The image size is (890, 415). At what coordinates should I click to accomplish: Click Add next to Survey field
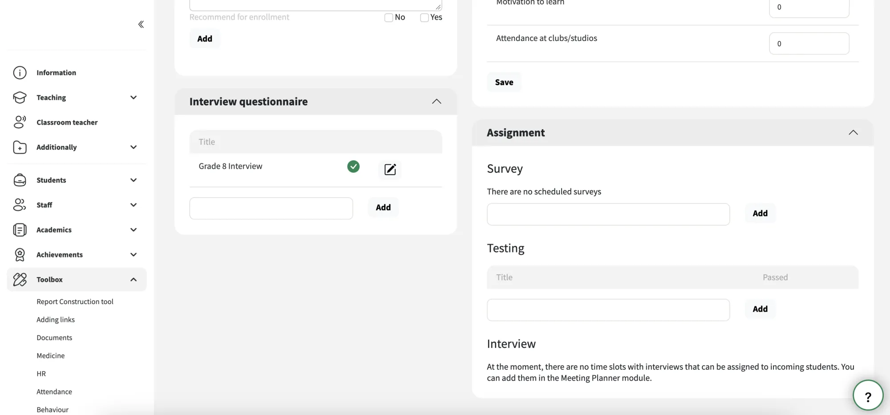click(x=760, y=213)
